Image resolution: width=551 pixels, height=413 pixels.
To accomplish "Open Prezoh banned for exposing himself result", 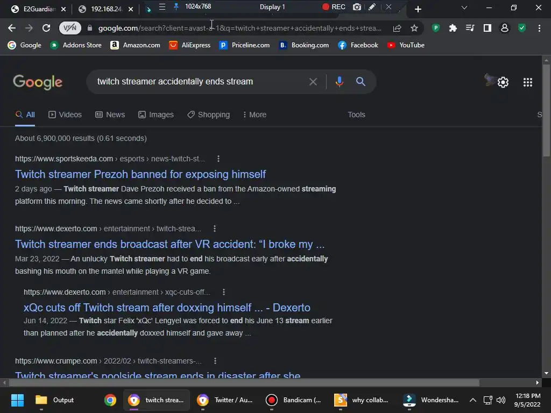I will click(140, 174).
